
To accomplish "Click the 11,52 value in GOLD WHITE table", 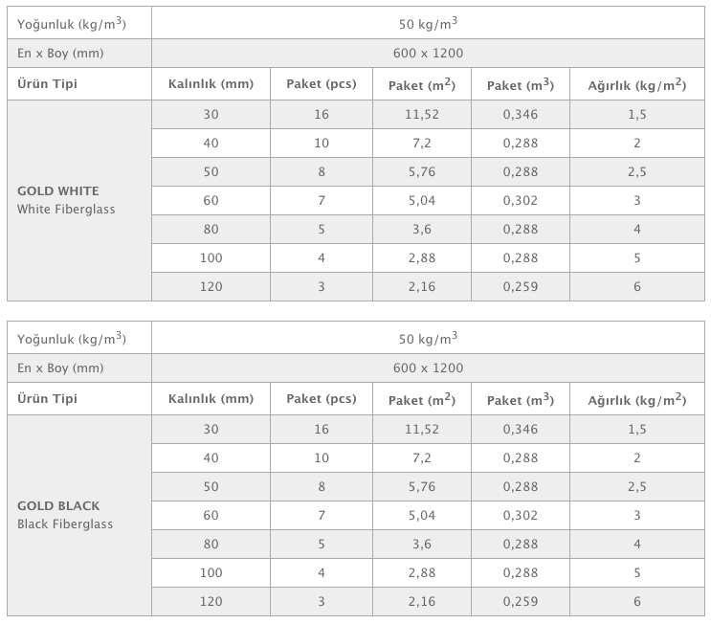I will [422, 114].
